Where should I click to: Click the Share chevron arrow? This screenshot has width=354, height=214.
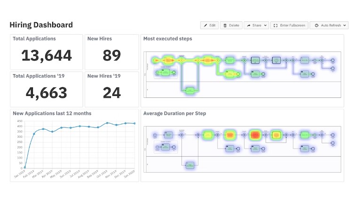click(265, 25)
